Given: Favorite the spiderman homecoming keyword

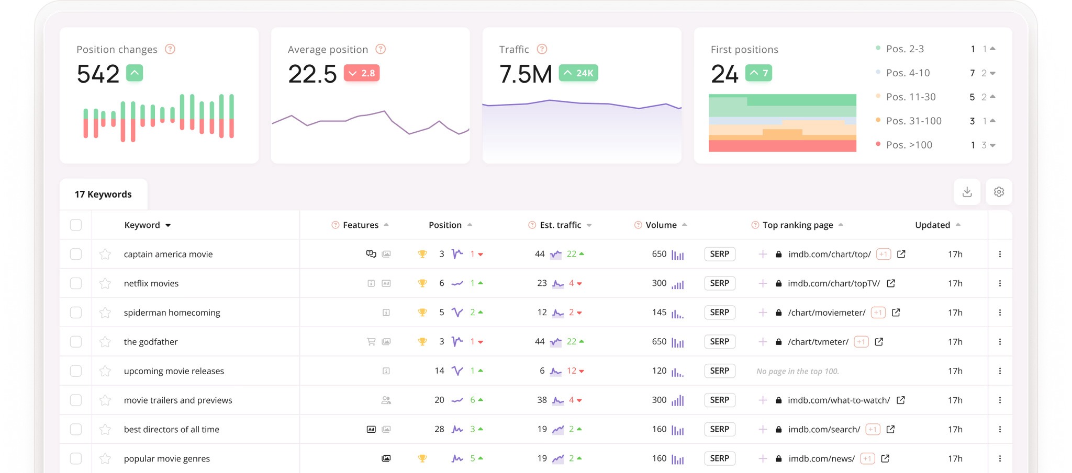Looking at the screenshot, I should tap(105, 313).
